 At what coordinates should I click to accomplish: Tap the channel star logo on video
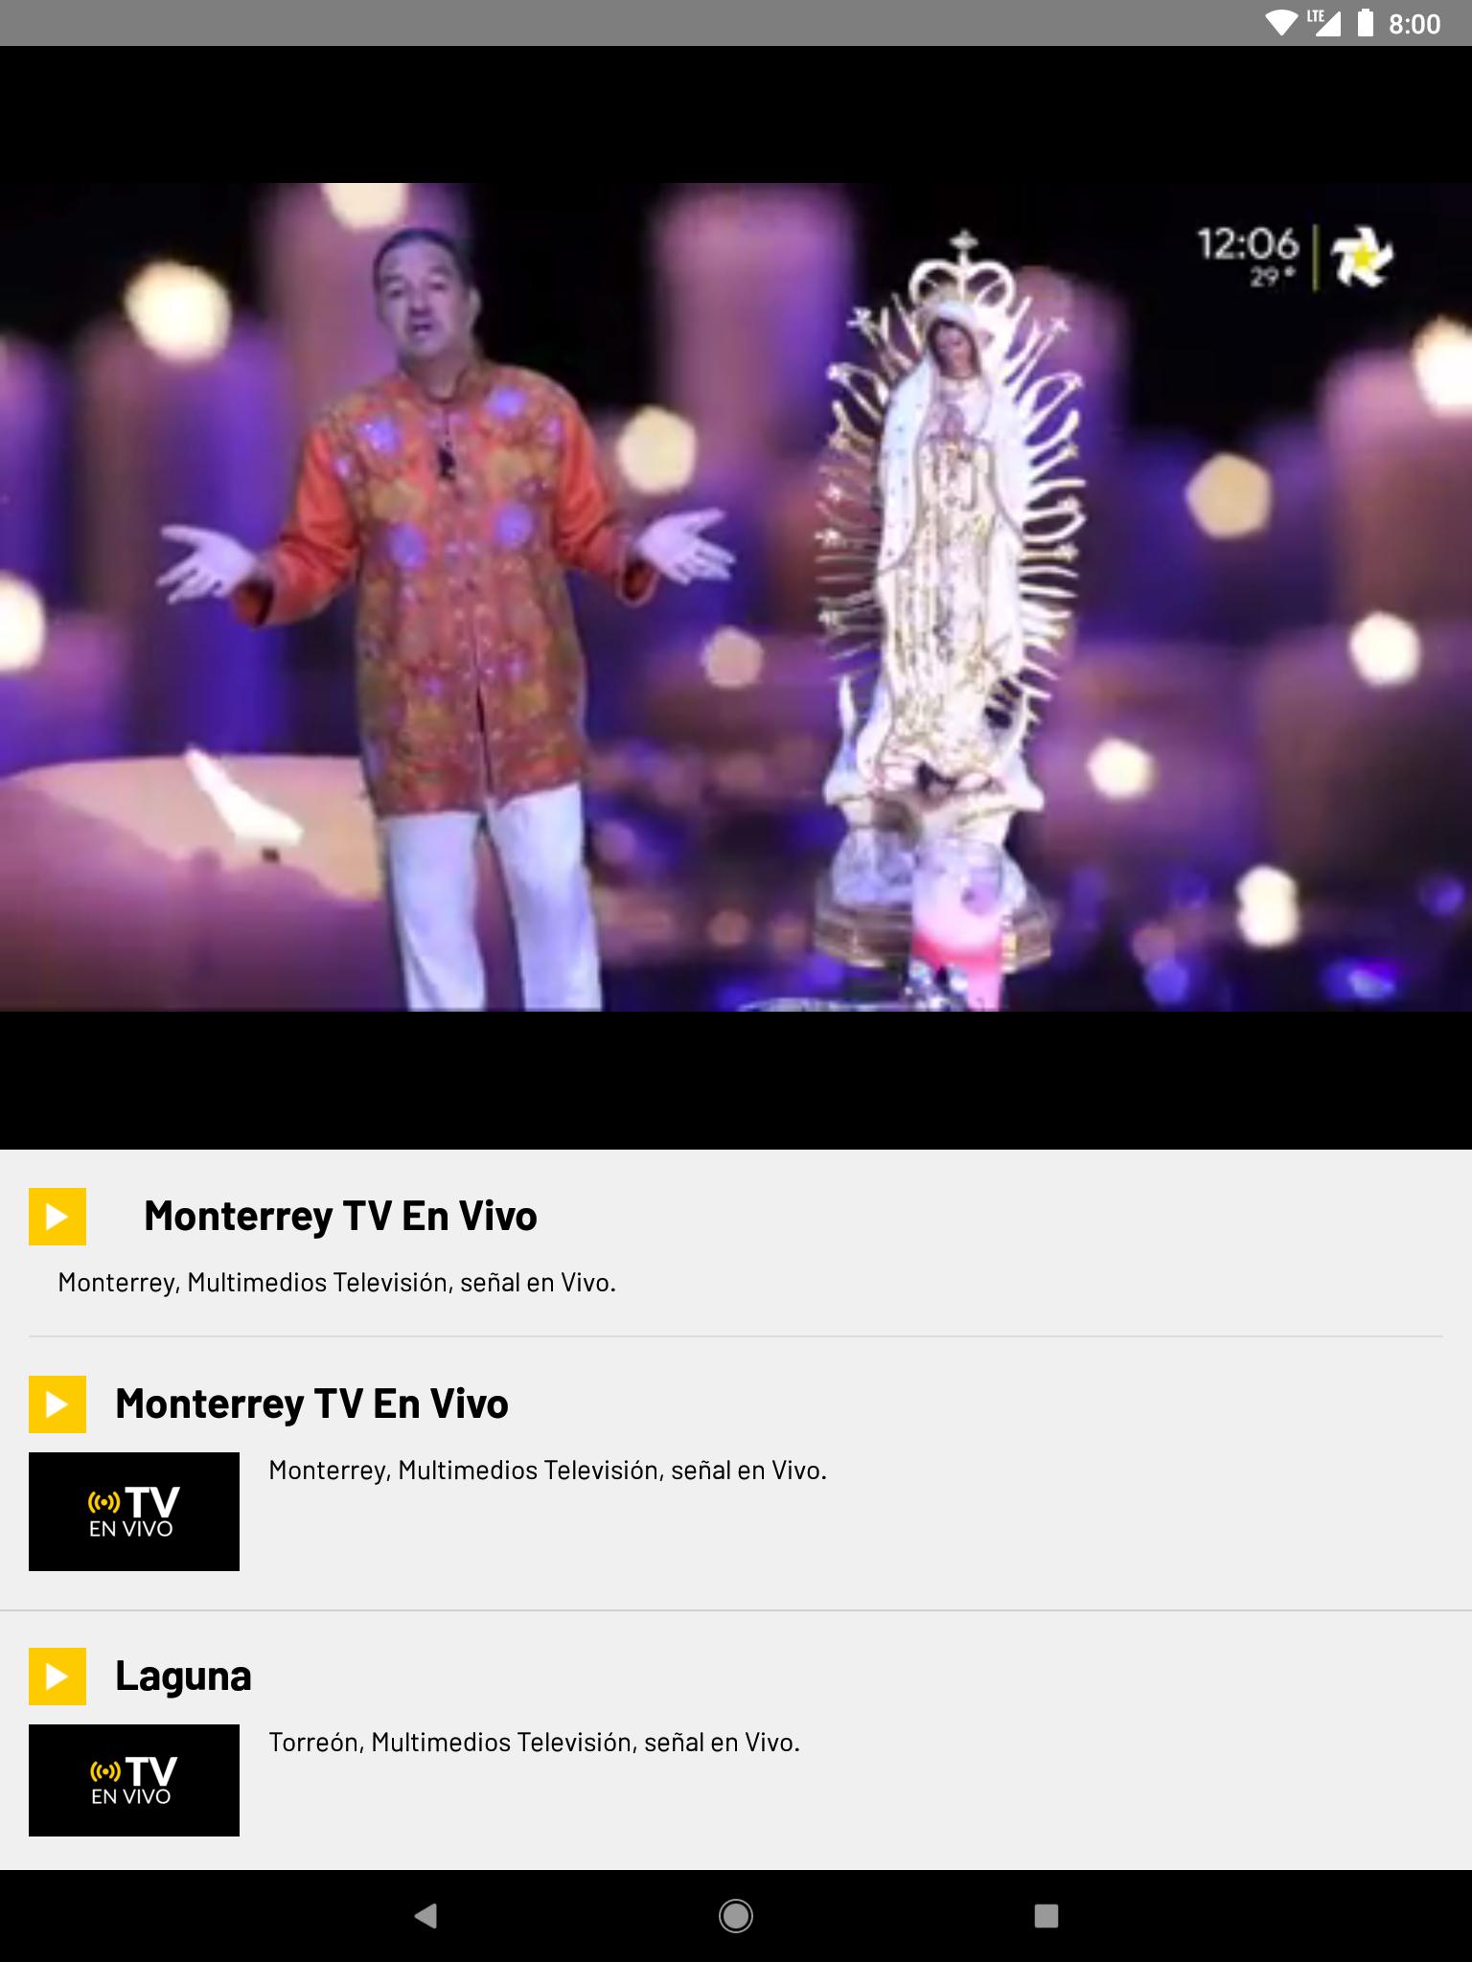(1362, 257)
